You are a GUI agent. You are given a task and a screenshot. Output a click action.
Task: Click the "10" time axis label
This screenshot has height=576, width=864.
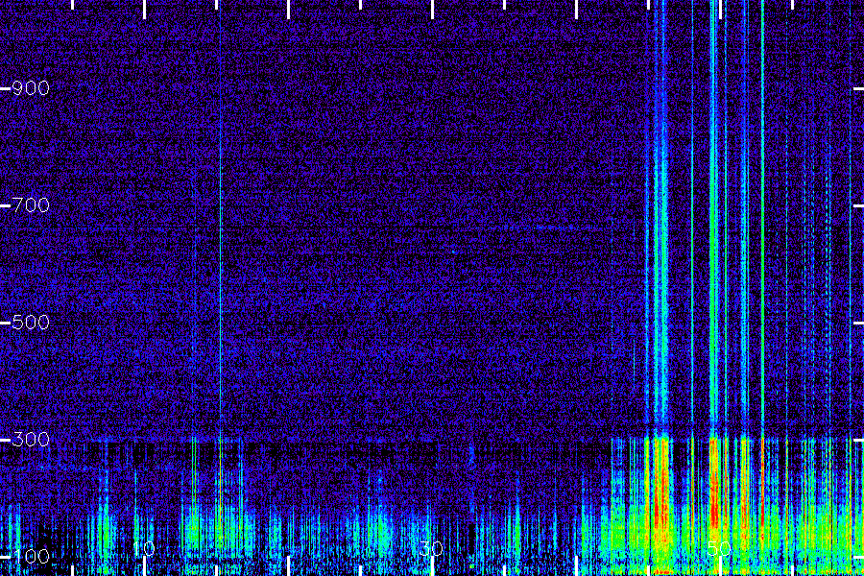[x=144, y=548]
